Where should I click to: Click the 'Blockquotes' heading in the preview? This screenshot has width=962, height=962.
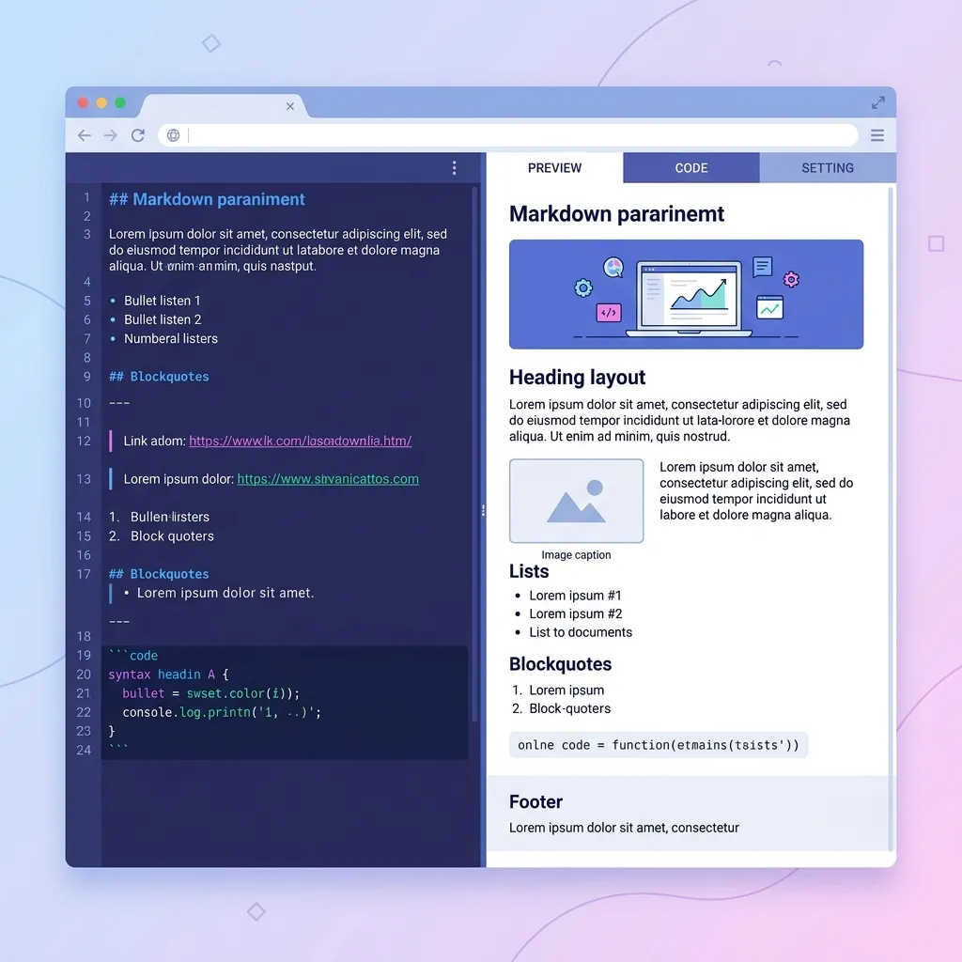coord(560,664)
